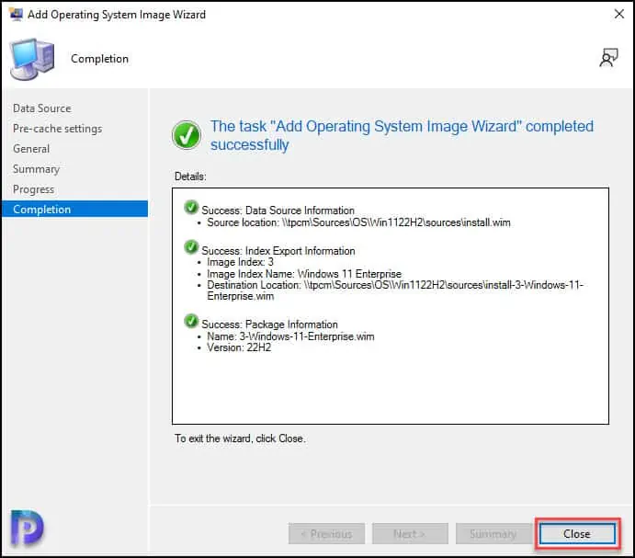The width and height of the screenshot is (635, 558).
Task: Click 'To exit the wizard, click Close.' text
Action: coord(240,438)
